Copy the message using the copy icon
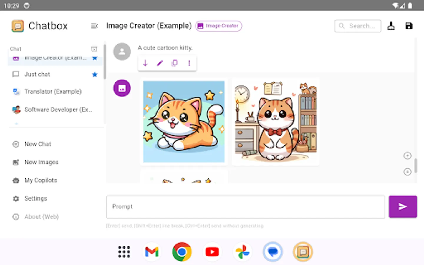Image resolution: width=424 pixels, height=265 pixels. click(174, 63)
